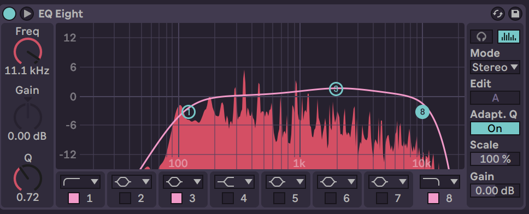Select filter node 3 on curve
529x214 pixels.
[x=336, y=89]
